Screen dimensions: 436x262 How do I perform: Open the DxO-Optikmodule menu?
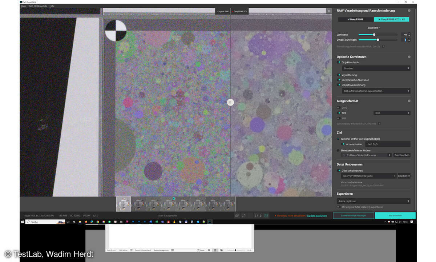pos(38,6)
